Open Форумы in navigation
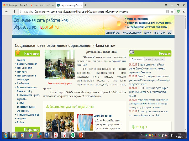This screenshot has width=189, height=141. (x=21, y=119)
